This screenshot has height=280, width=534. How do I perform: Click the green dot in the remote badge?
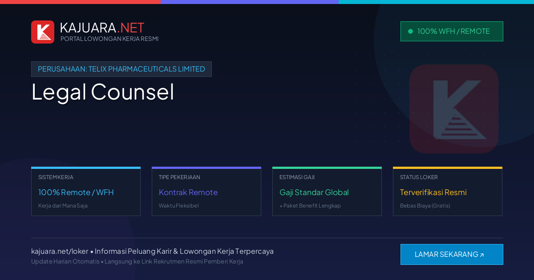(x=410, y=31)
